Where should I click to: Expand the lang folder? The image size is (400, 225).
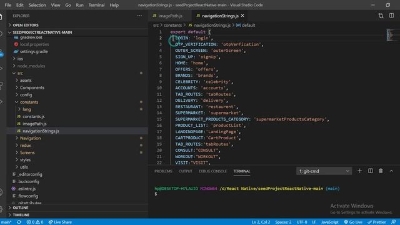click(26, 109)
